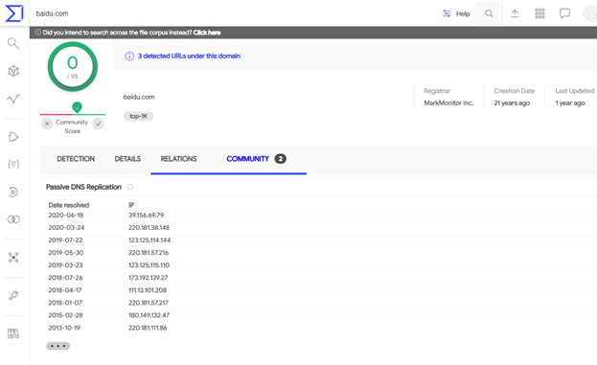597x365 pixels.
Task: Click the 'Date resolved' column header
Action: (x=69, y=205)
